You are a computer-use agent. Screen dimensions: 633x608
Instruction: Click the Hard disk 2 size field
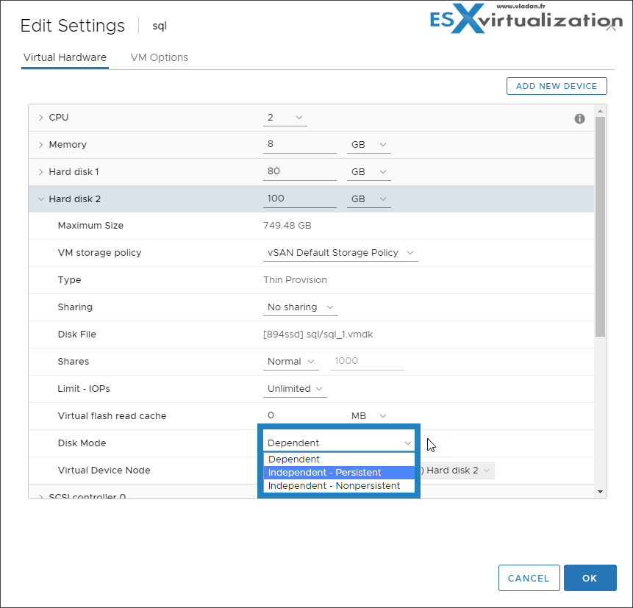coord(299,199)
